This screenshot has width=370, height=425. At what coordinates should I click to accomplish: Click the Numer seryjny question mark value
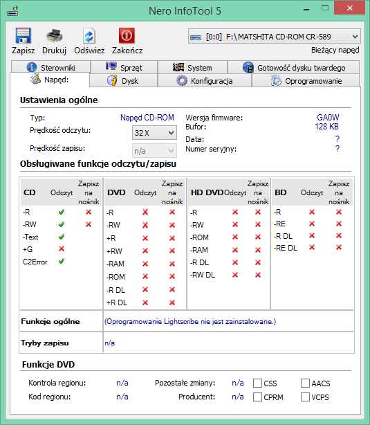[337, 149]
